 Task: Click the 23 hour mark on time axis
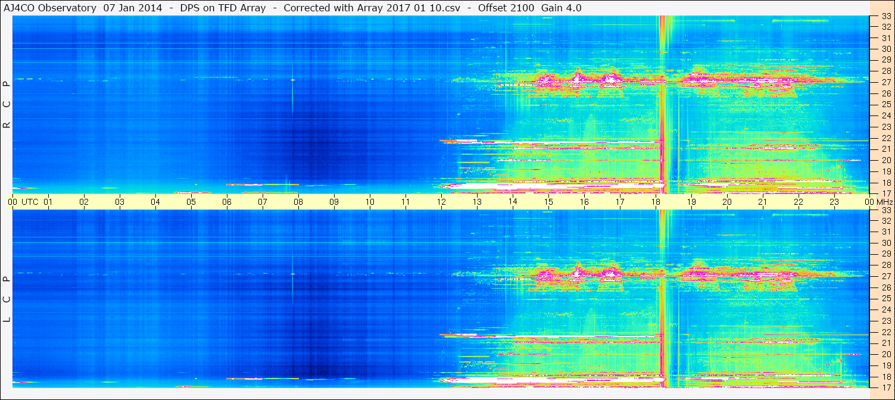(834, 202)
